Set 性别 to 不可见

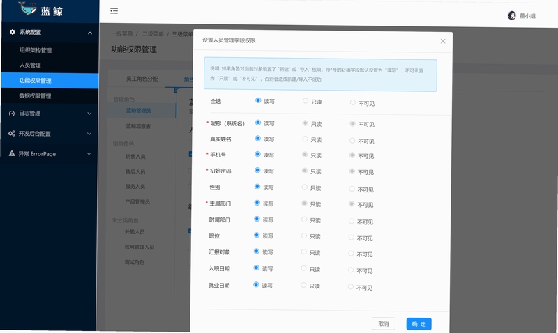(352, 189)
